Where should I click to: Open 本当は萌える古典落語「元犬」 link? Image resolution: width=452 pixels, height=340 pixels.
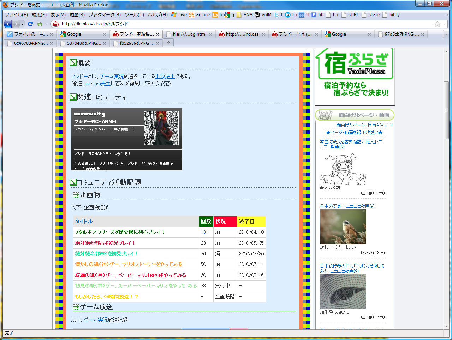[351, 144]
